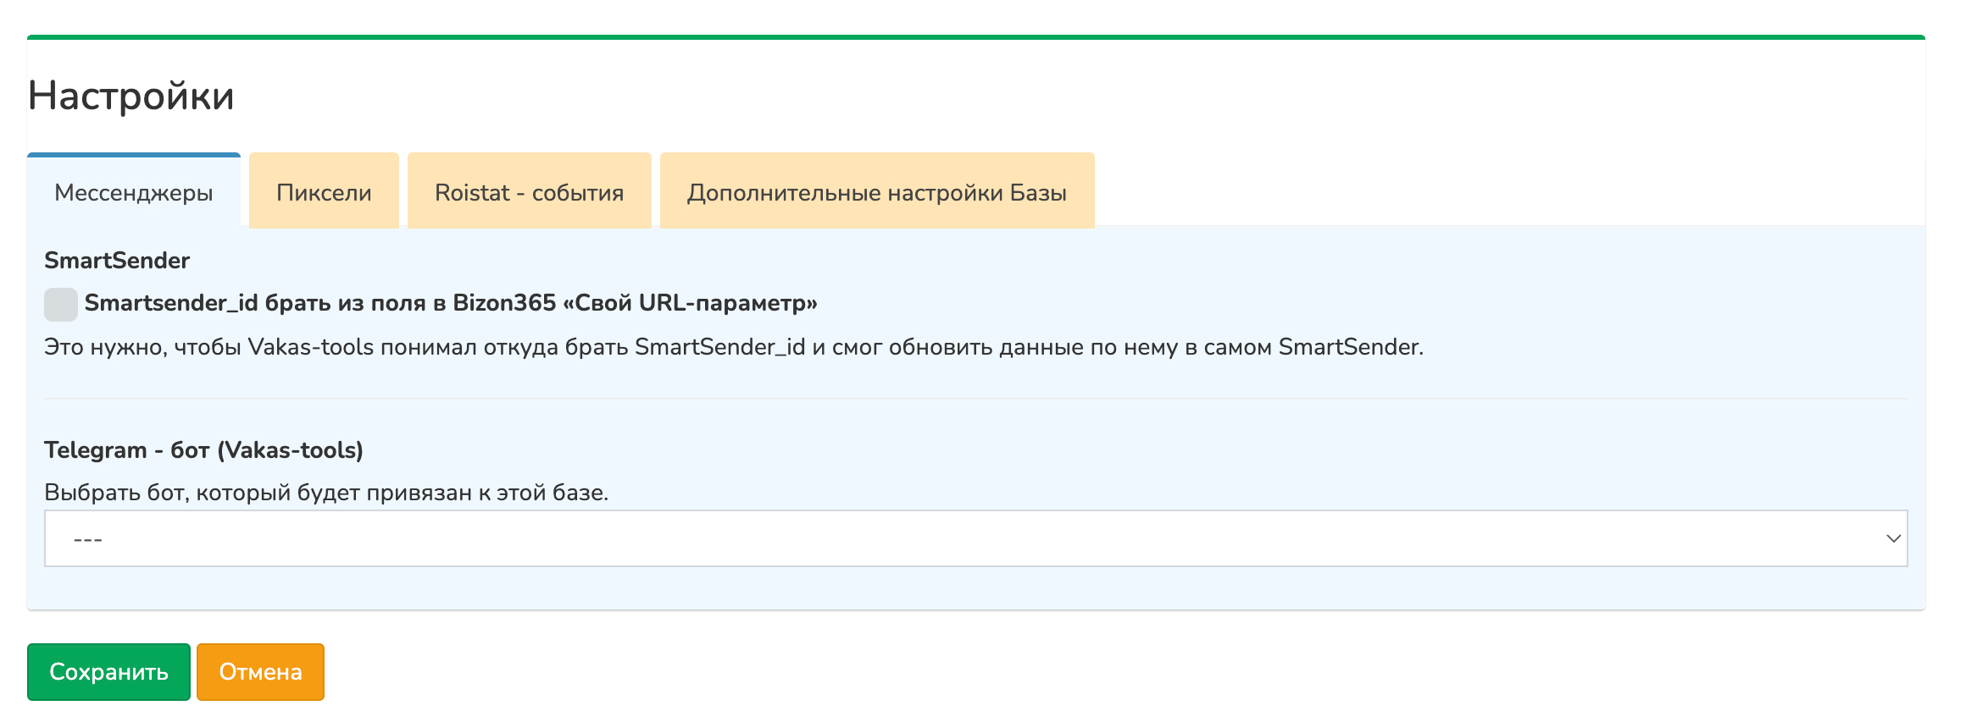Go to Дополнительные настройки Базы tab

pos(876,193)
